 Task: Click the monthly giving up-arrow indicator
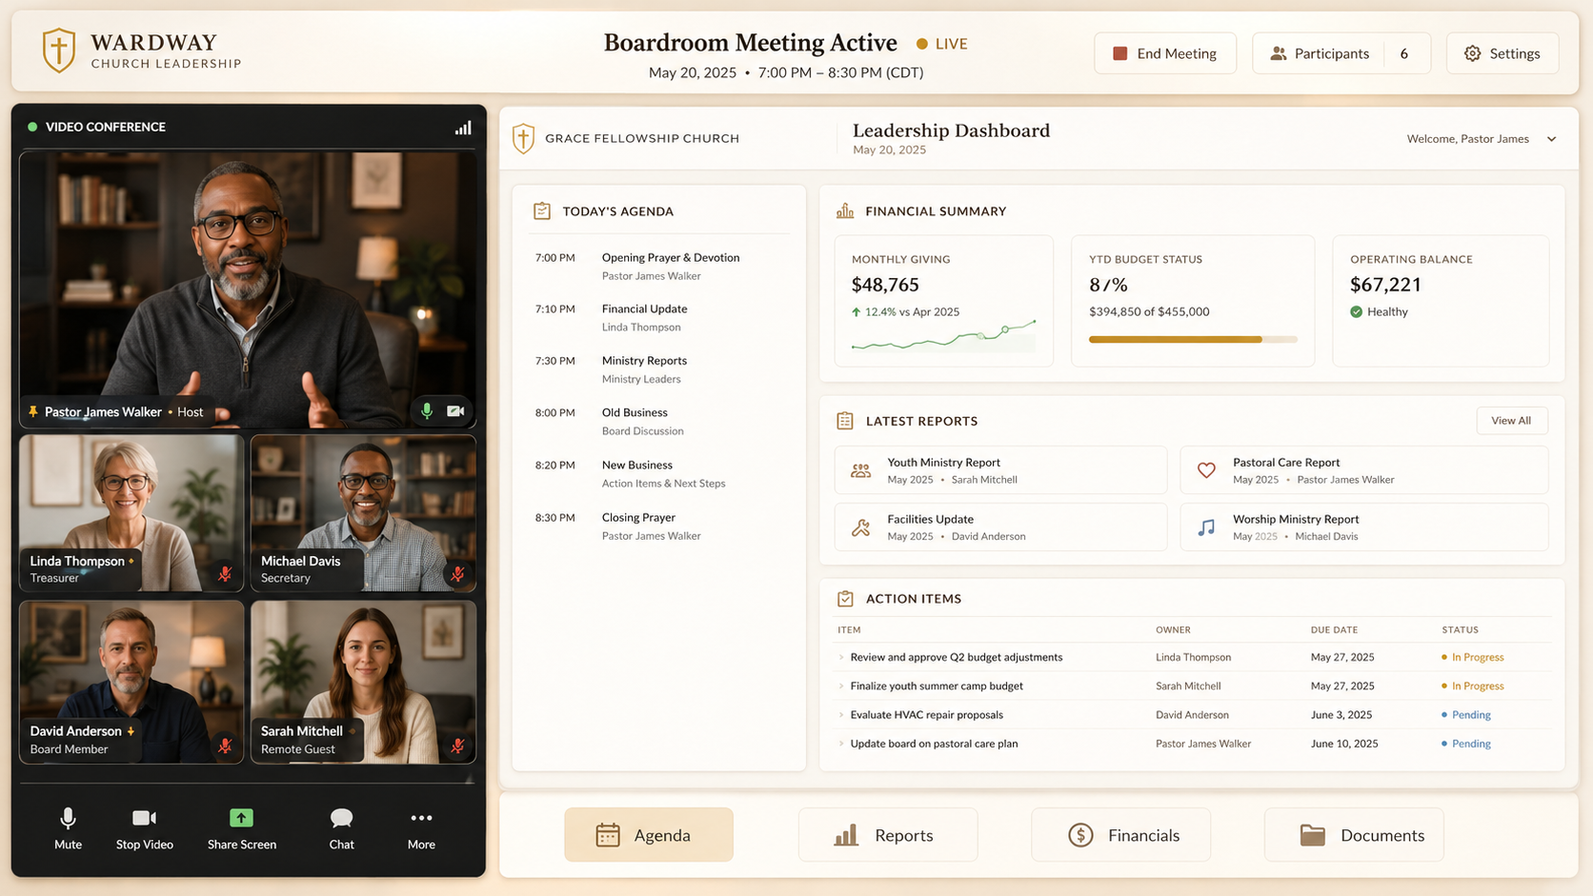[856, 312]
